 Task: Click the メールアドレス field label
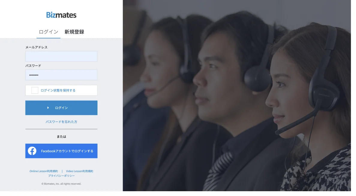36,47
